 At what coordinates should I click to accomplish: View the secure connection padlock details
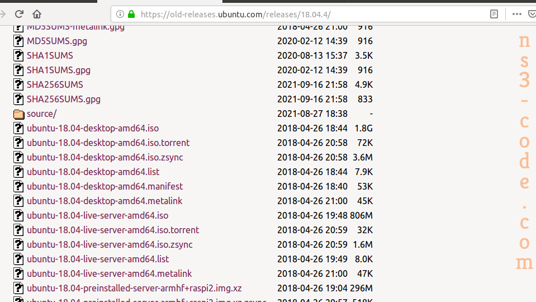coord(131,14)
